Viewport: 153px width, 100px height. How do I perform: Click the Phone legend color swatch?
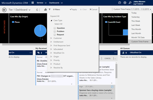pyautogui.click(x=13, y=22)
